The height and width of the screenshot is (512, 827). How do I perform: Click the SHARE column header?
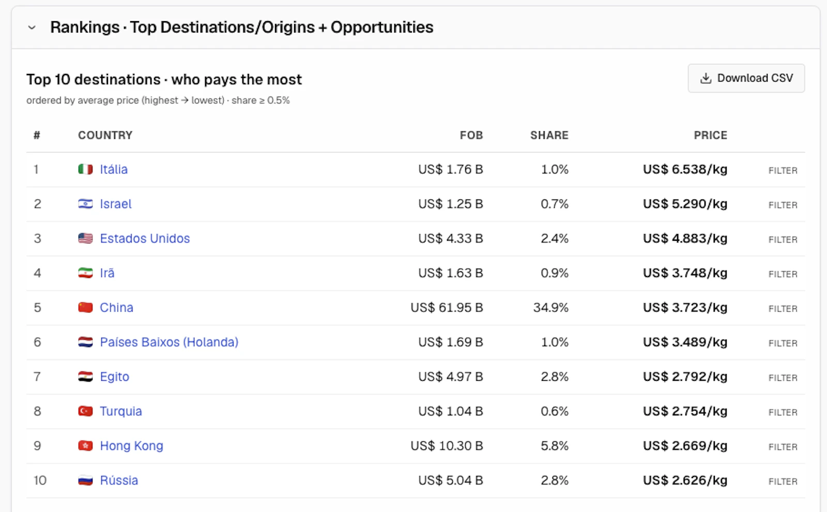[549, 135]
